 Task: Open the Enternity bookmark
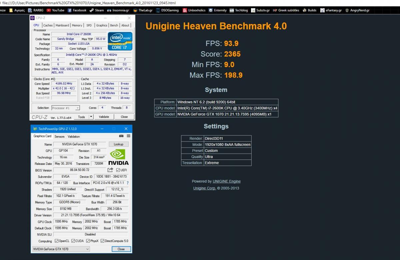[218, 10]
